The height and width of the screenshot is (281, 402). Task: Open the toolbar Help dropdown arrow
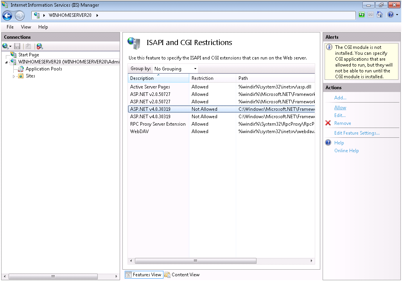[397, 15]
